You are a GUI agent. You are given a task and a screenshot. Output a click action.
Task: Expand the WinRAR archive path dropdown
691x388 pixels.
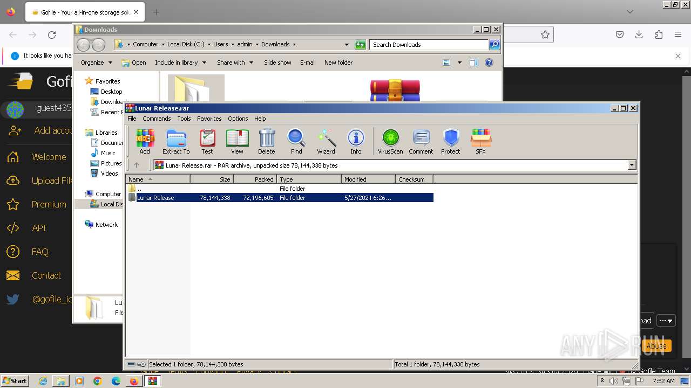pyautogui.click(x=632, y=165)
